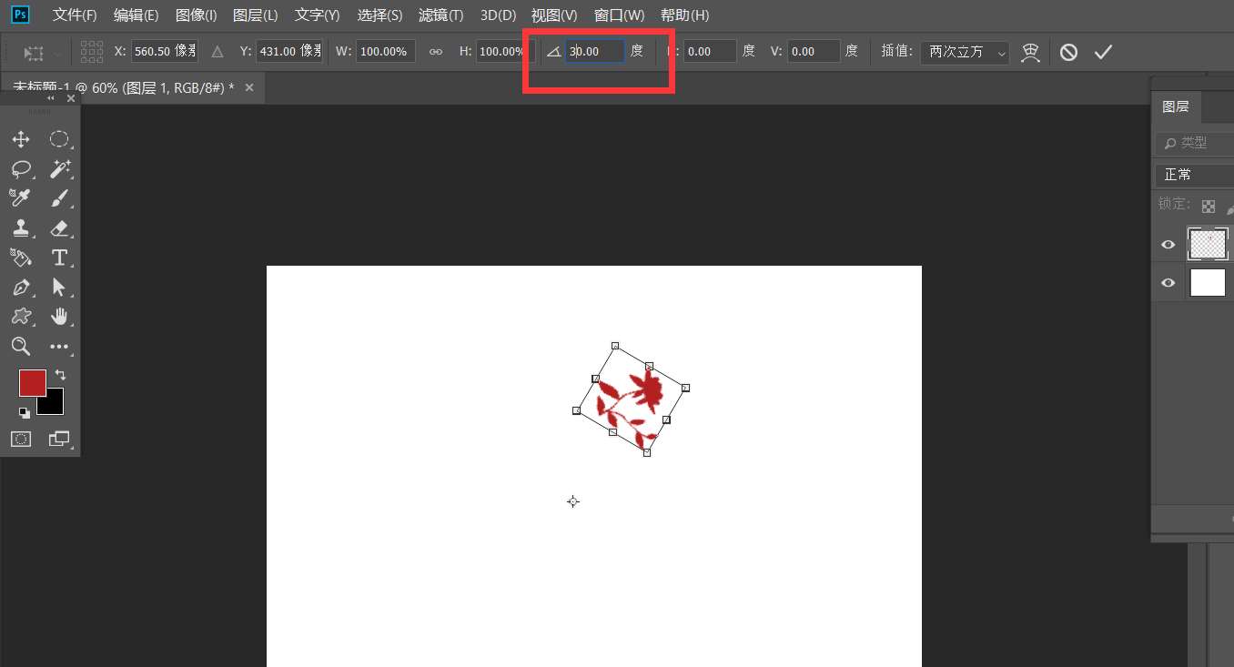Select the Pen tool
The width and height of the screenshot is (1234, 667).
click(21, 288)
